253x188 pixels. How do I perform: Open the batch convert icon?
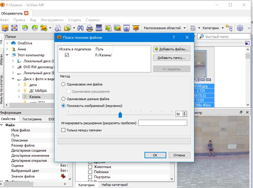[117, 28]
